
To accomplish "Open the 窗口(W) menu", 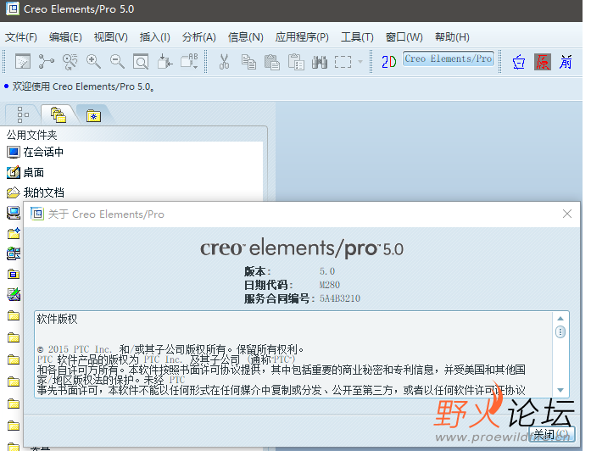I will 404,37.
